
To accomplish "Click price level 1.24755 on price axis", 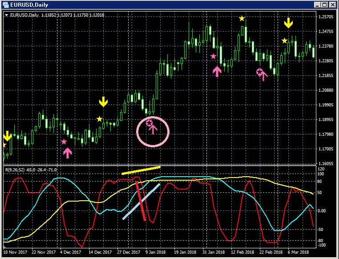I will [326, 32].
